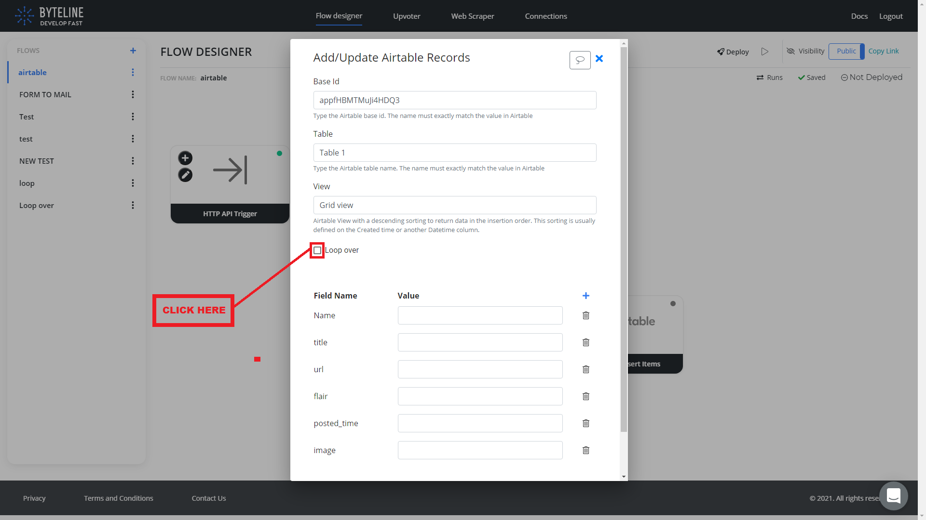
Task: Click the image value input
Action: pyautogui.click(x=480, y=450)
